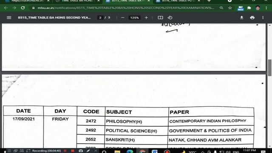Pause the screen recording
The width and height of the screenshot is (272, 153).
[65, 151]
